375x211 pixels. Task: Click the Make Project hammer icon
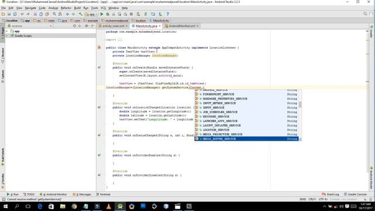point(81,14)
